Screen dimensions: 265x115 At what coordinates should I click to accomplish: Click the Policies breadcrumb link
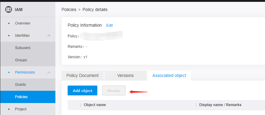click(x=69, y=10)
